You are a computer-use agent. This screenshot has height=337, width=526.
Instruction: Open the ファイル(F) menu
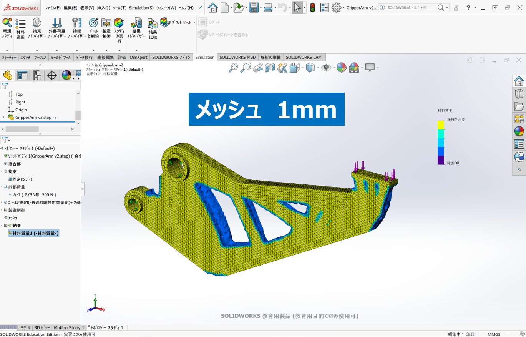click(x=53, y=8)
